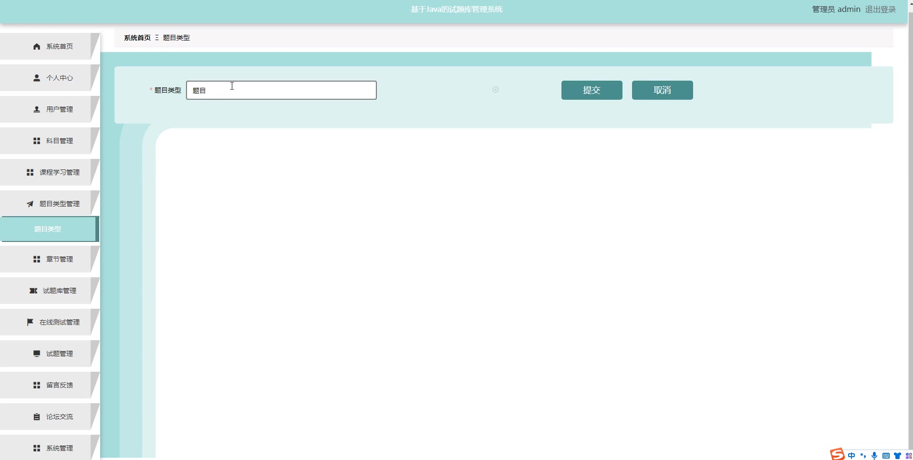Click the 取消 button
913x460 pixels.
pyautogui.click(x=663, y=90)
